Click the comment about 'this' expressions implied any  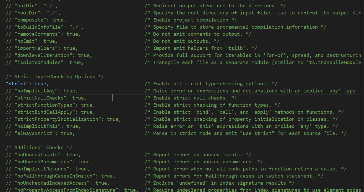coord(241,126)
